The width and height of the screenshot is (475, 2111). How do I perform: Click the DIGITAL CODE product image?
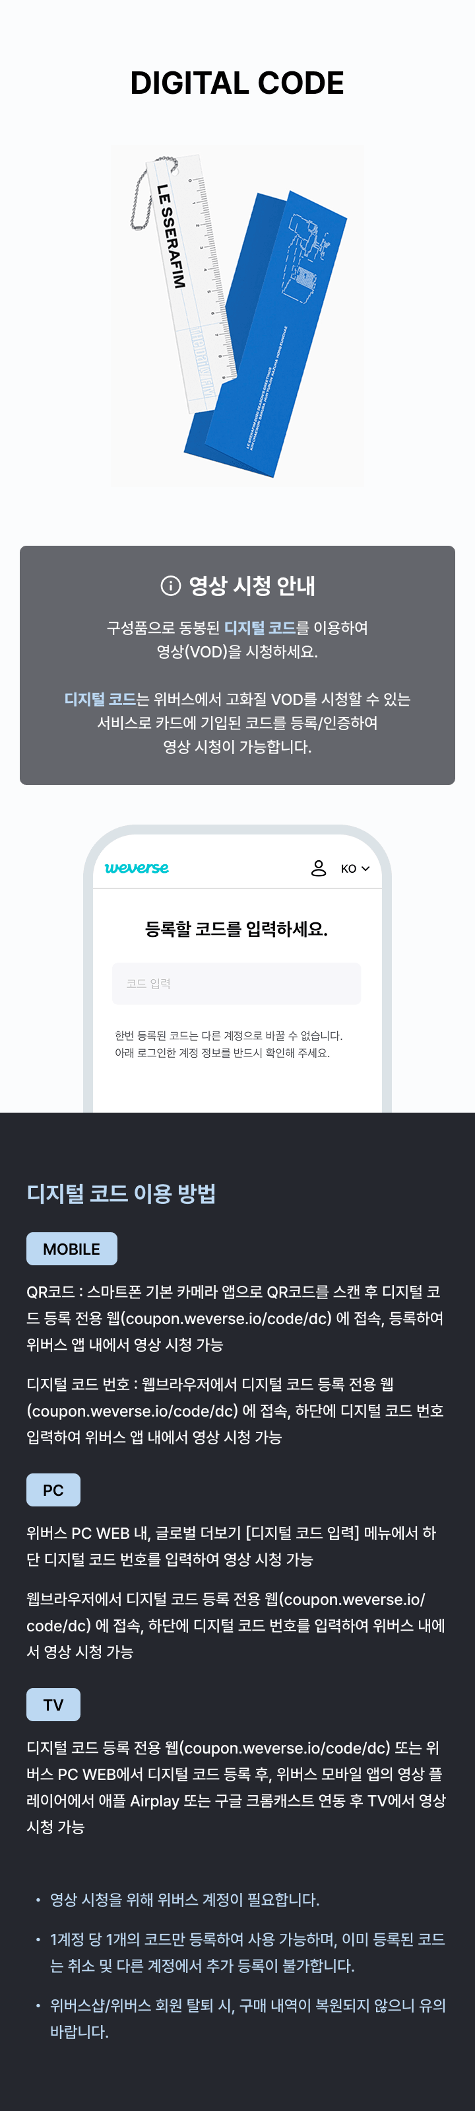click(238, 316)
